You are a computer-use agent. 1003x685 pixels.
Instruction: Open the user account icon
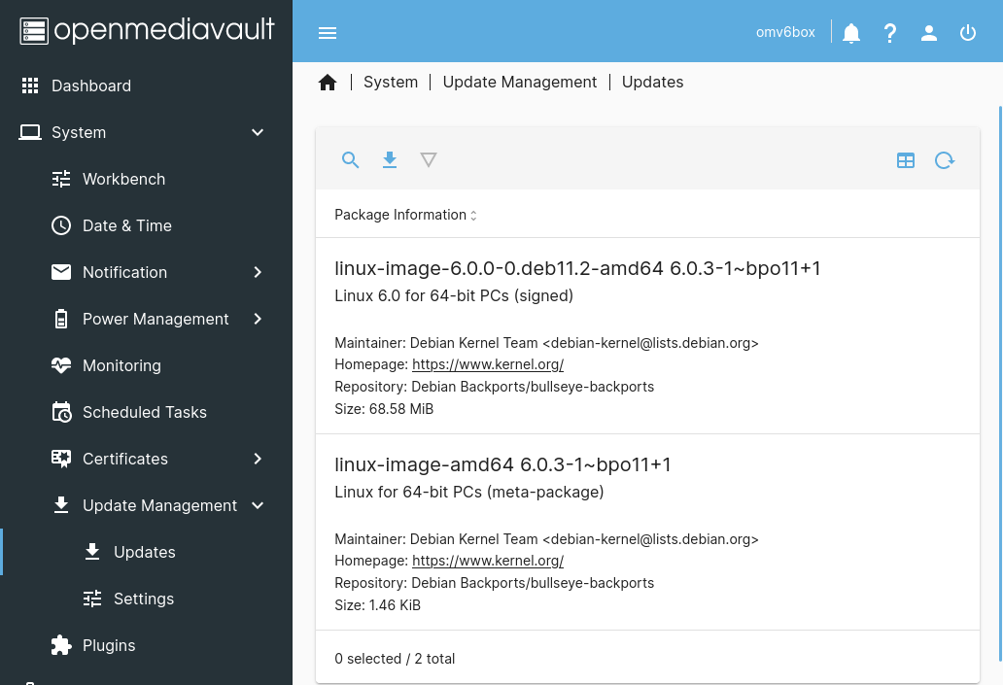coord(929,33)
